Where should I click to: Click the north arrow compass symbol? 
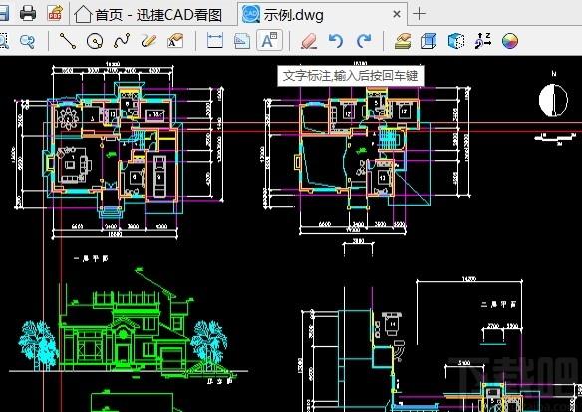[553, 100]
